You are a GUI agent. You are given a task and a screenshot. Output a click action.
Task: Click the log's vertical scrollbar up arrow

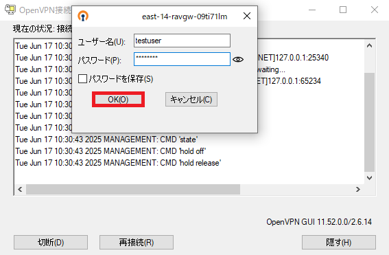point(369,45)
